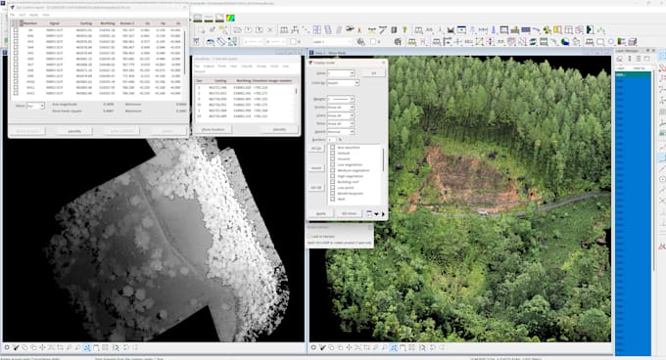The height and width of the screenshot is (360, 666).
Task: Click the Show location button
Action: pos(214,129)
